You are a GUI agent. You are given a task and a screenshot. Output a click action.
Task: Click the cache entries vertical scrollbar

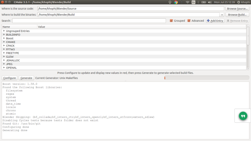[248, 36]
